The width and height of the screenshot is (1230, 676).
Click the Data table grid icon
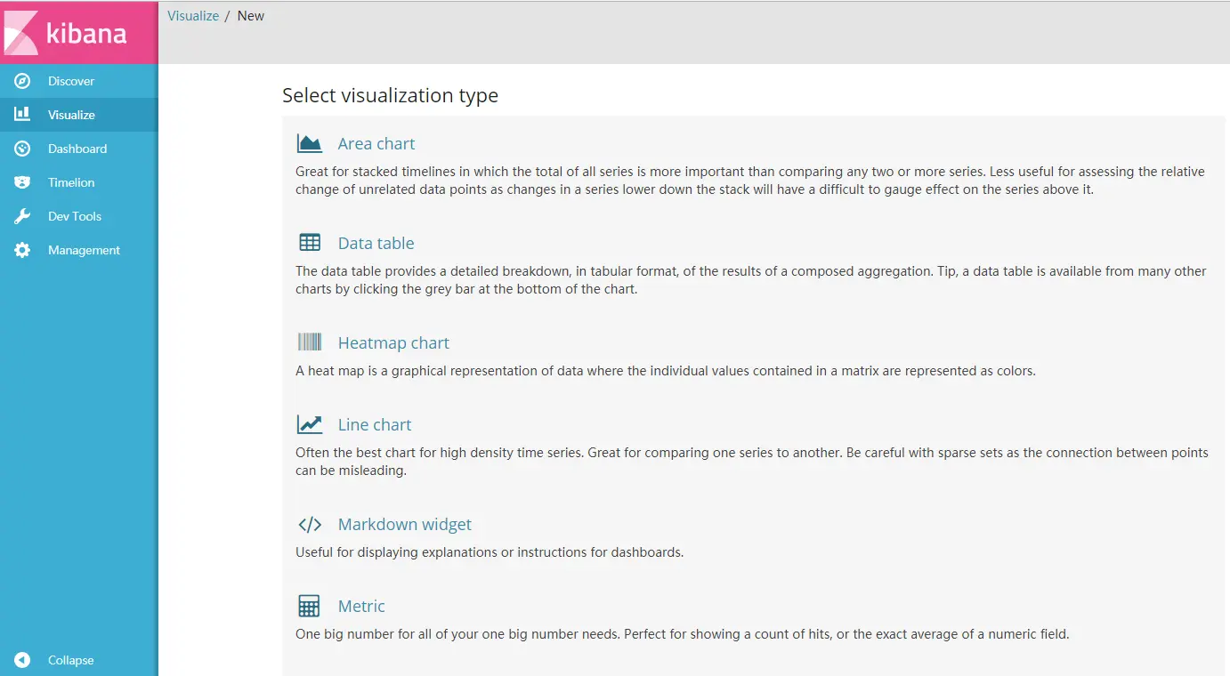coord(309,243)
